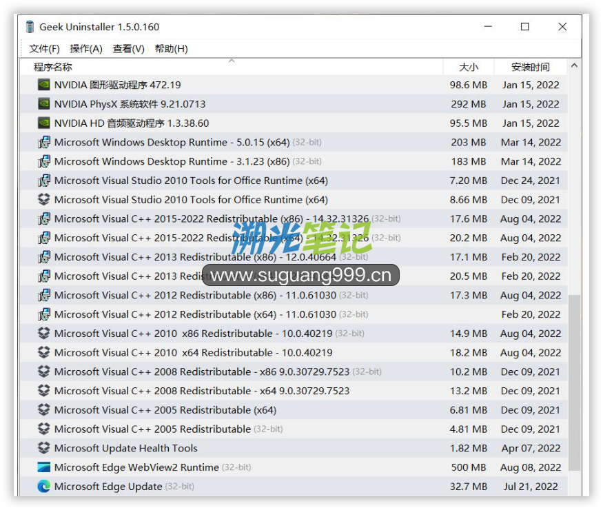The height and width of the screenshot is (510, 603).
Task: Click the scrollbar up arrow
Action: click(x=574, y=67)
